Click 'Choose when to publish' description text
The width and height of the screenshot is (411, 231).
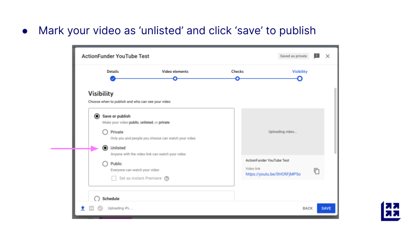pos(129,102)
